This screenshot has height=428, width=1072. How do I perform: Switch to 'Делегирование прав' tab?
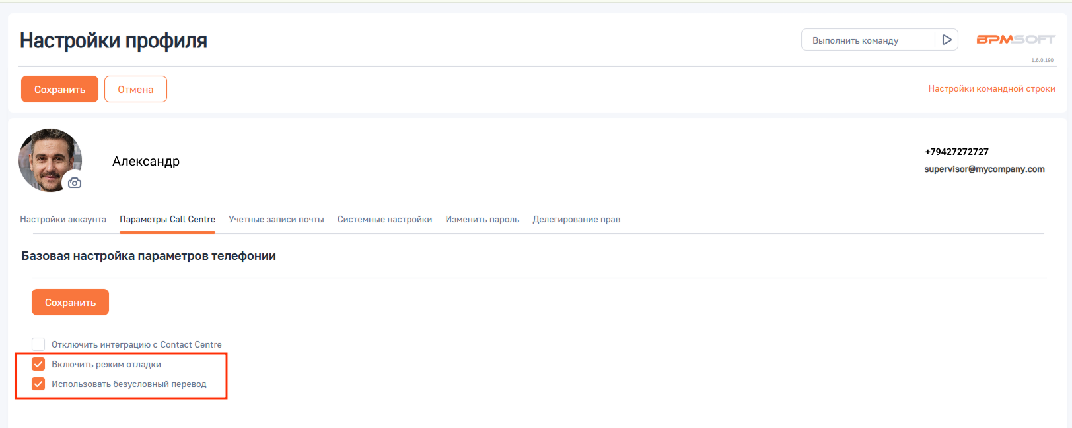point(576,219)
